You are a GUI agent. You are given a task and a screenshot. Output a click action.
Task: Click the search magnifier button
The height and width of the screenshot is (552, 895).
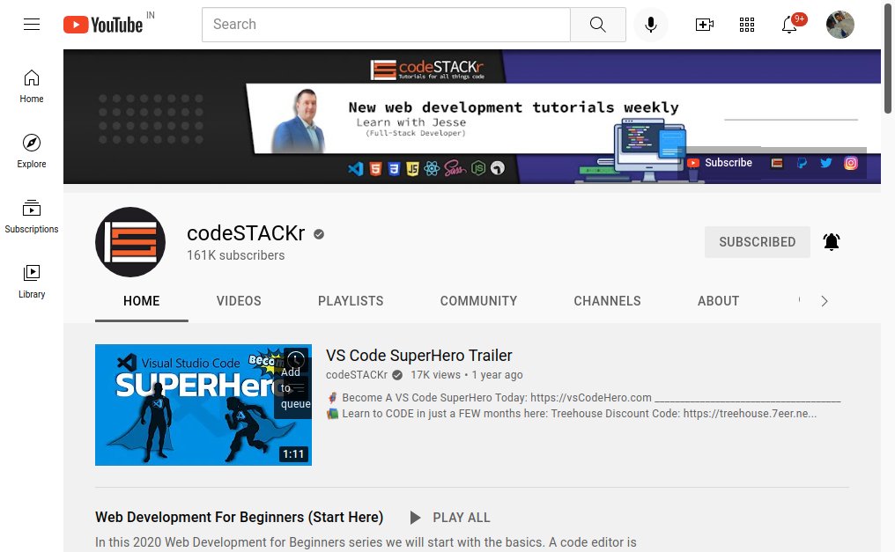point(597,25)
